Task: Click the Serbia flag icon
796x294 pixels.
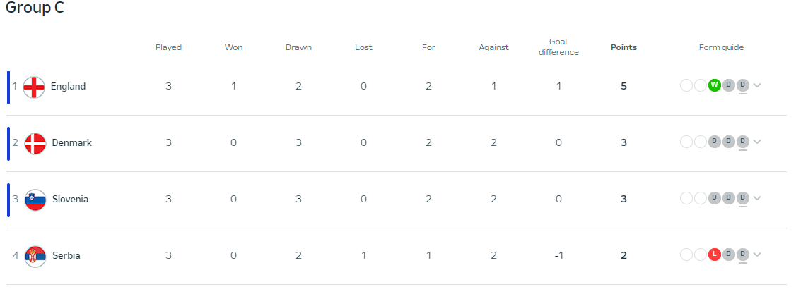Action: coord(35,257)
